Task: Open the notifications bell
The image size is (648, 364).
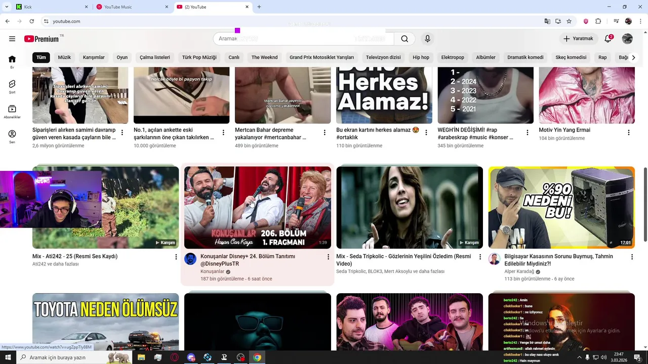Action: pos(608,39)
